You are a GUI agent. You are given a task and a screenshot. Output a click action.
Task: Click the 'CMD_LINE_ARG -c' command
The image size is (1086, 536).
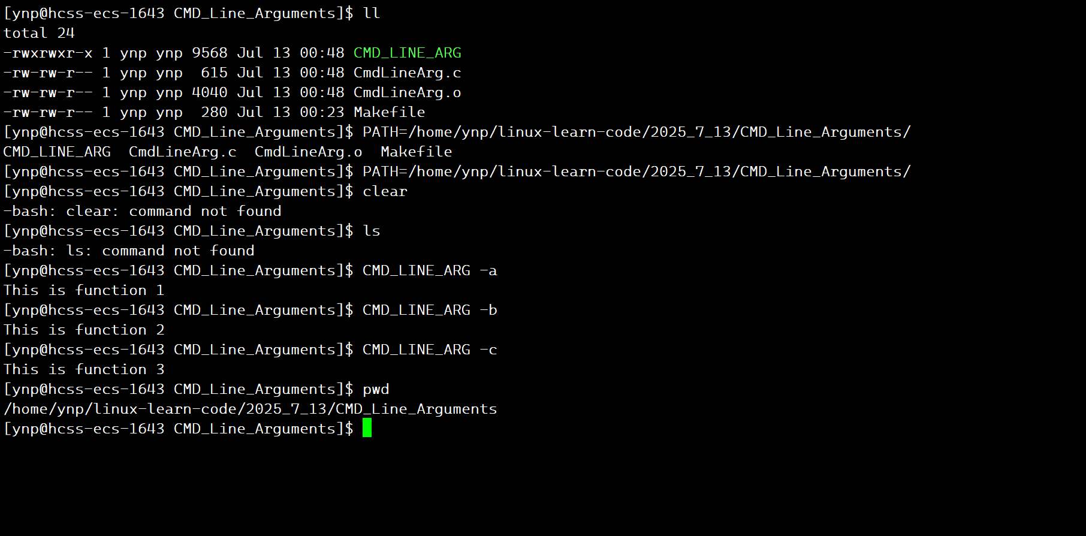430,350
